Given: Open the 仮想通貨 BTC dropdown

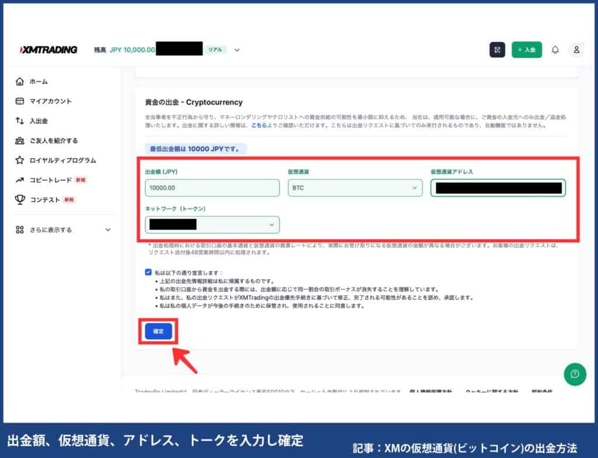Looking at the screenshot, I should [354, 188].
